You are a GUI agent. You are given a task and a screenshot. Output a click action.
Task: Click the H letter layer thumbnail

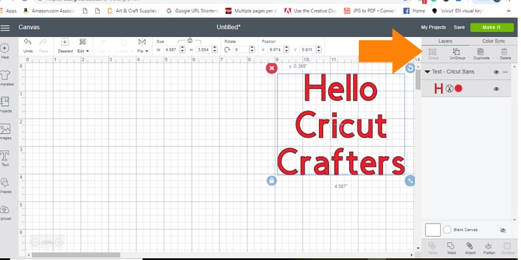coord(438,88)
